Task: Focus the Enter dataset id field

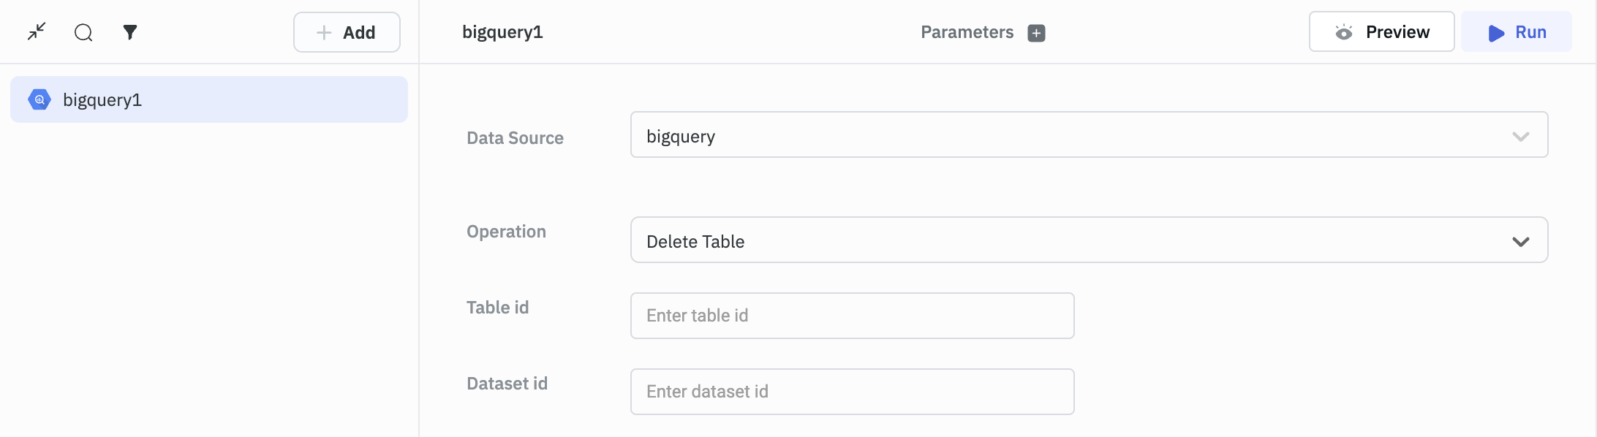Action: (852, 392)
